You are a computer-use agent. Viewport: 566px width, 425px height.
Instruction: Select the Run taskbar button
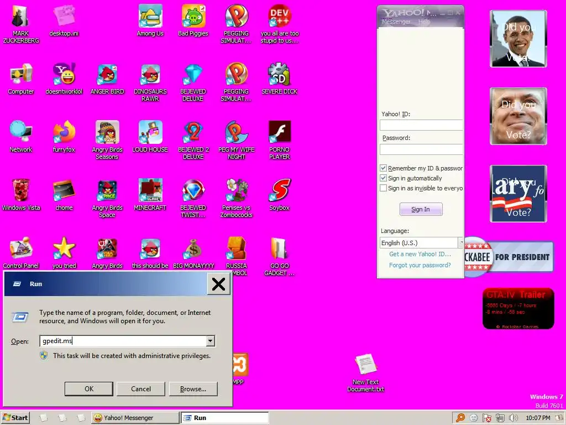pyautogui.click(x=225, y=418)
